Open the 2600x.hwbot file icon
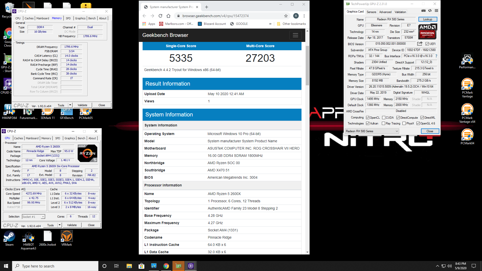Screen dimensions: 482x271 [47, 239]
